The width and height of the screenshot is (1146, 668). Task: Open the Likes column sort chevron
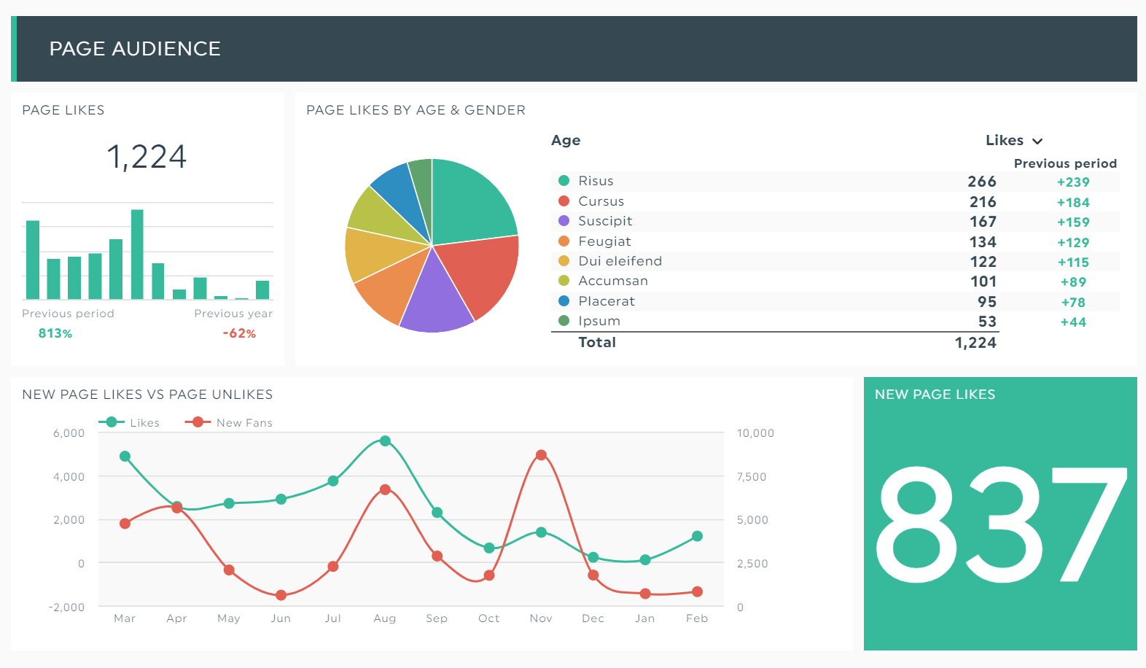1037,141
